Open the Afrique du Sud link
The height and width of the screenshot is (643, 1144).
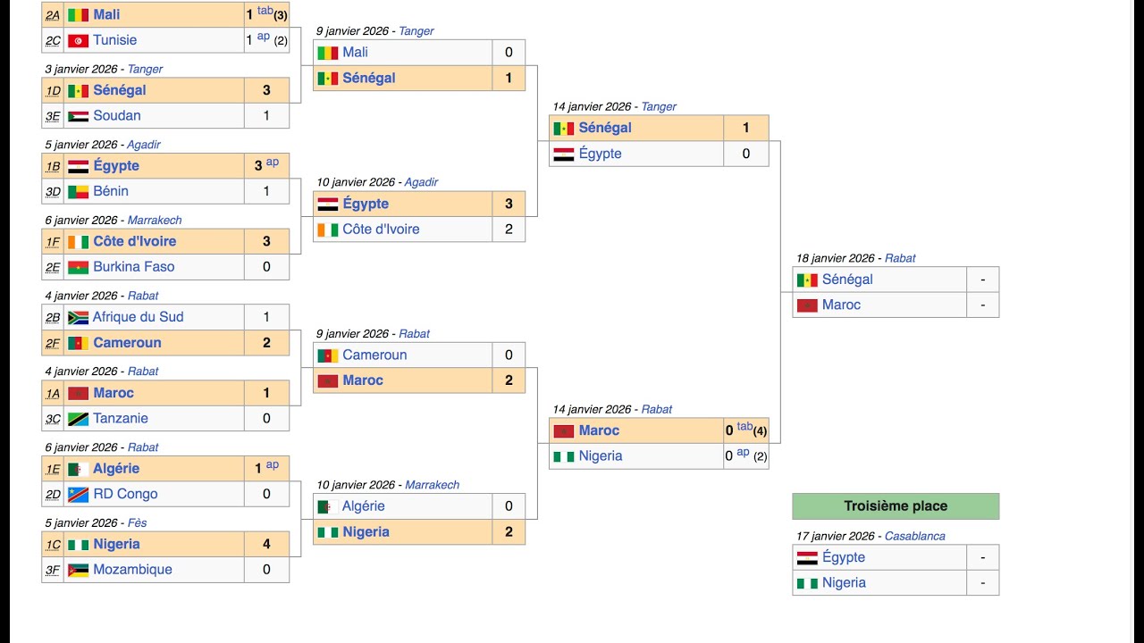click(x=138, y=317)
